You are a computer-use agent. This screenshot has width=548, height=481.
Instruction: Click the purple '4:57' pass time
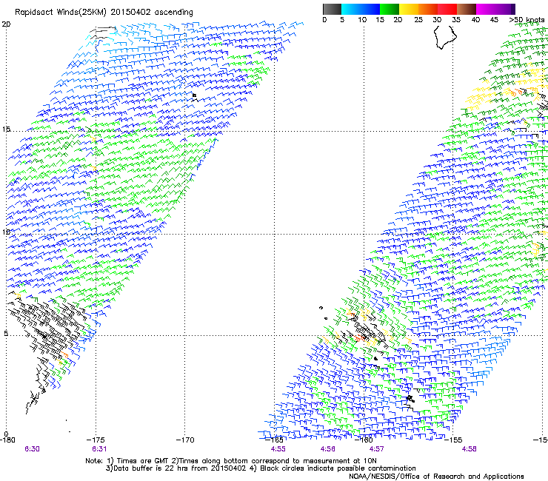pos(376,449)
